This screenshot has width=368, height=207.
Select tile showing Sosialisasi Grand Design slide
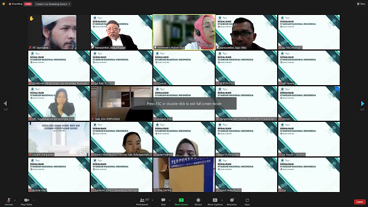coord(59,139)
